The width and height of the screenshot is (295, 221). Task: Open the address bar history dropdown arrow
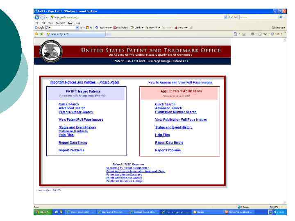[x=225, y=17]
